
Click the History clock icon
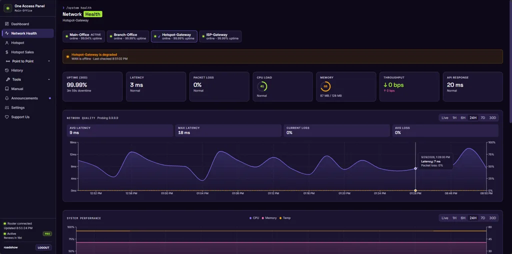(x=7, y=70)
